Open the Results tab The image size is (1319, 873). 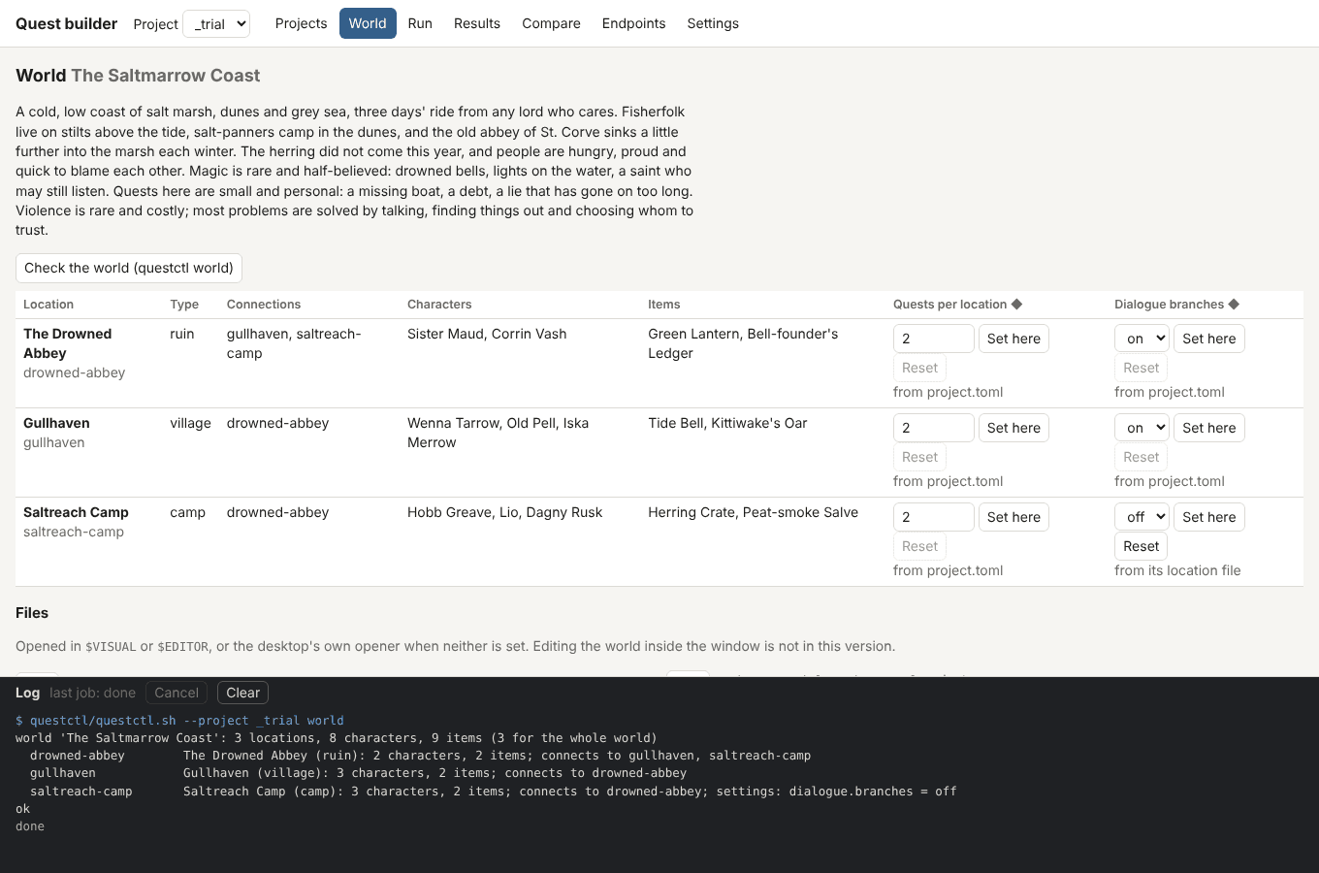click(477, 23)
